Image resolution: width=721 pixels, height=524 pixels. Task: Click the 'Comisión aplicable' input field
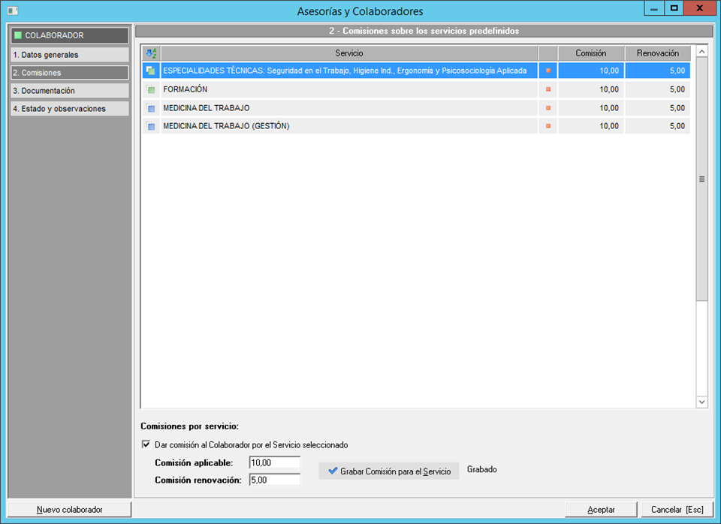[x=274, y=462]
